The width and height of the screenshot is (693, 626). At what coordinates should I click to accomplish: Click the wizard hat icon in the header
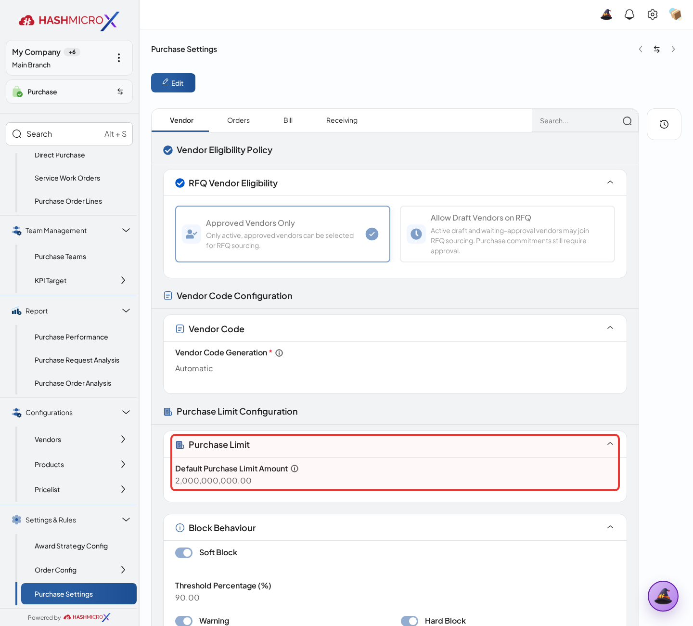[606, 14]
